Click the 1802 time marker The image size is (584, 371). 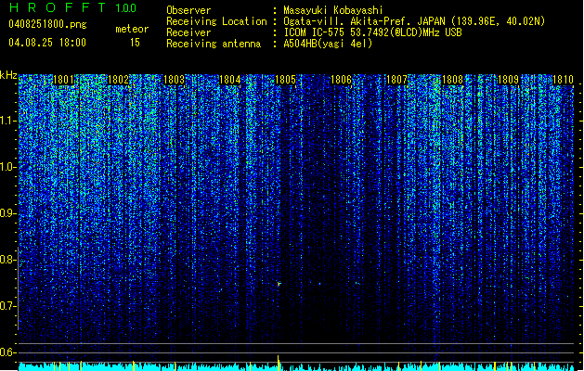pyautogui.click(x=118, y=80)
